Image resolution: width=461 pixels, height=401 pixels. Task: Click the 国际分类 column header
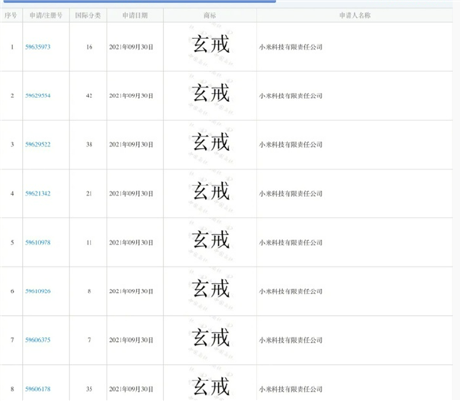pyautogui.click(x=88, y=15)
